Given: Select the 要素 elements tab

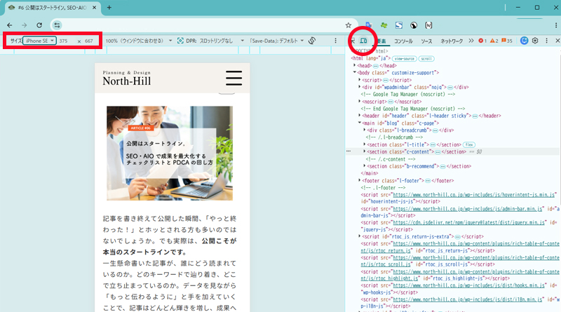Looking at the screenshot, I should (x=381, y=41).
